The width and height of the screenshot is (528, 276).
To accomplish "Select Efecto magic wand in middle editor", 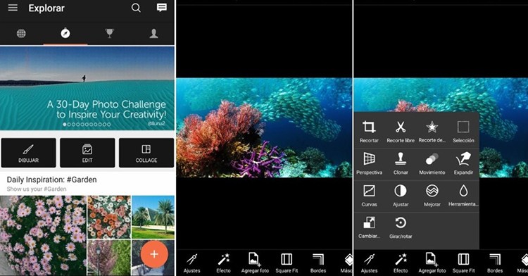I will point(223,263).
